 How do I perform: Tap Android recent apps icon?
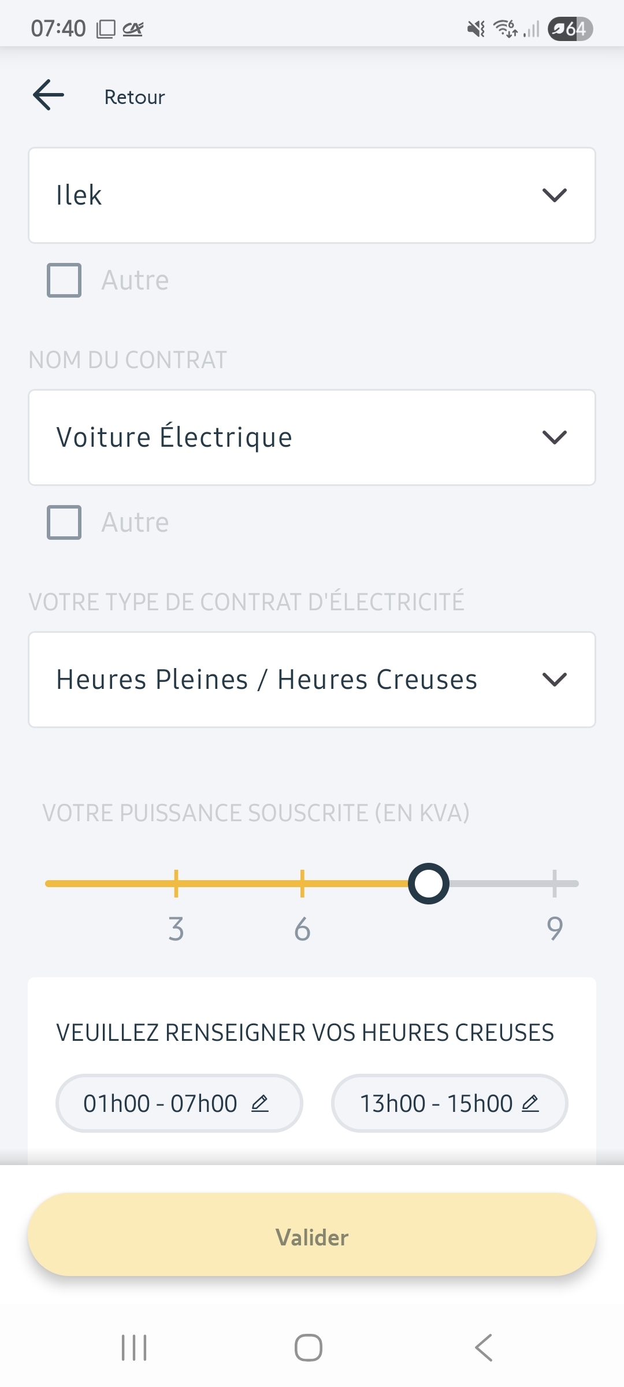tap(134, 1348)
